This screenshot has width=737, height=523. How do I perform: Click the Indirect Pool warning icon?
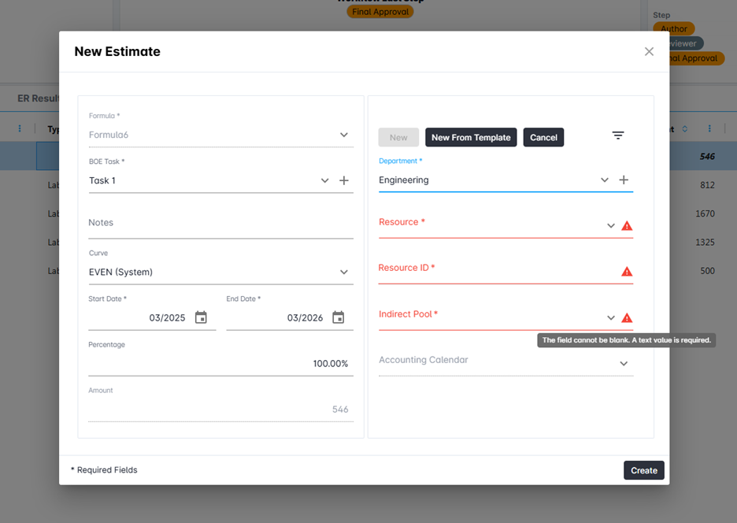pos(627,318)
